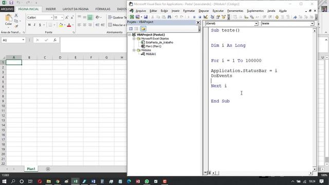The height and width of the screenshot is (185, 329).
Task: Open the font size 11 dropdown
Action: (x=62, y=17)
